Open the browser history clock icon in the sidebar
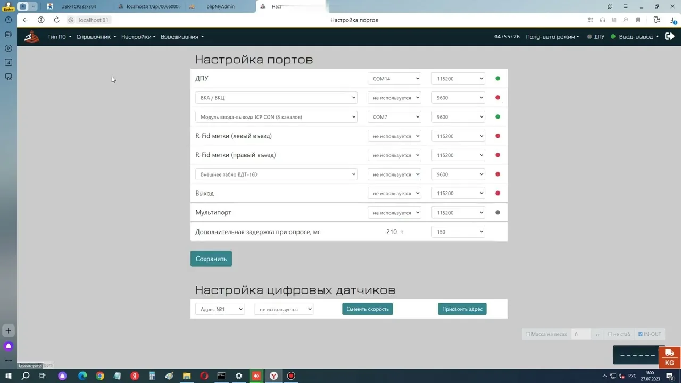 pyautogui.click(x=9, y=20)
